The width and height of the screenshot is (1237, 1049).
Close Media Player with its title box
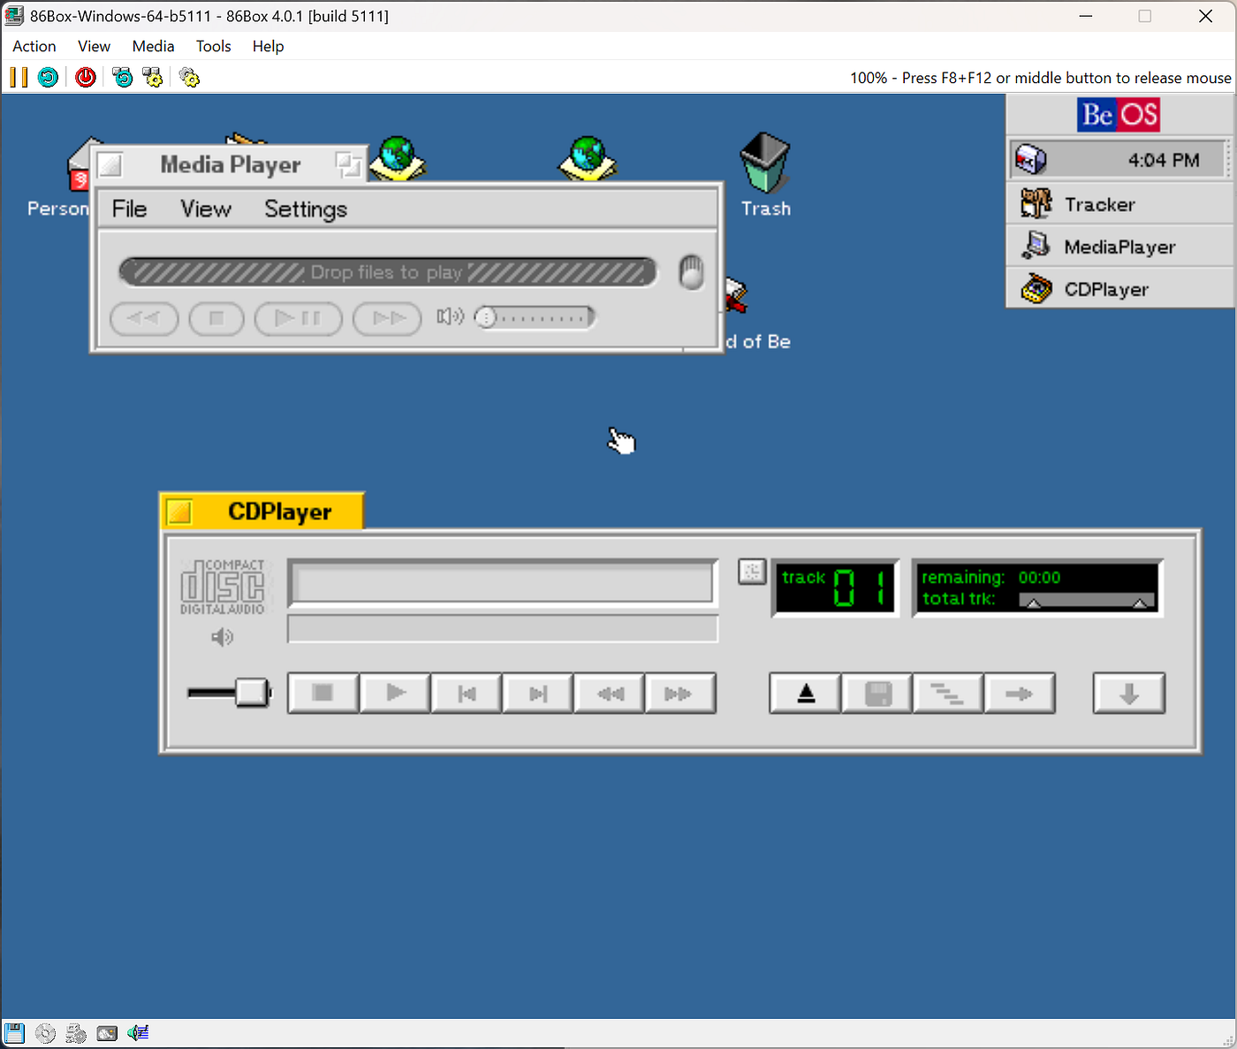(x=110, y=165)
